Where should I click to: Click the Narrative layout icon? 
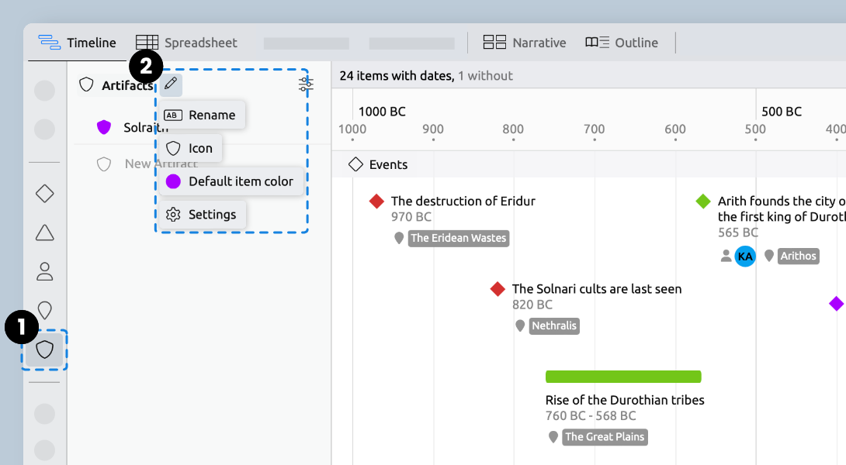[x=494, y=42]
